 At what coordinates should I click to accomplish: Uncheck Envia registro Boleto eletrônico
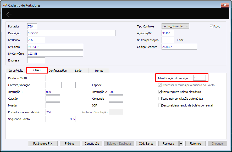[160, 92]
